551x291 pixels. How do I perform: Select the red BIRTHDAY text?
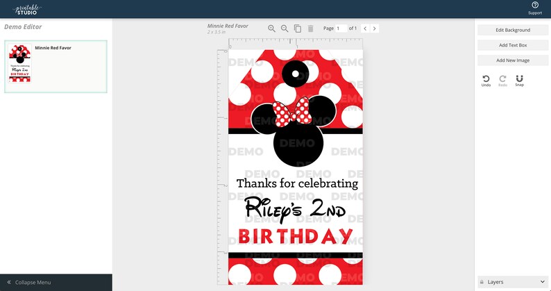coord(296,236)
